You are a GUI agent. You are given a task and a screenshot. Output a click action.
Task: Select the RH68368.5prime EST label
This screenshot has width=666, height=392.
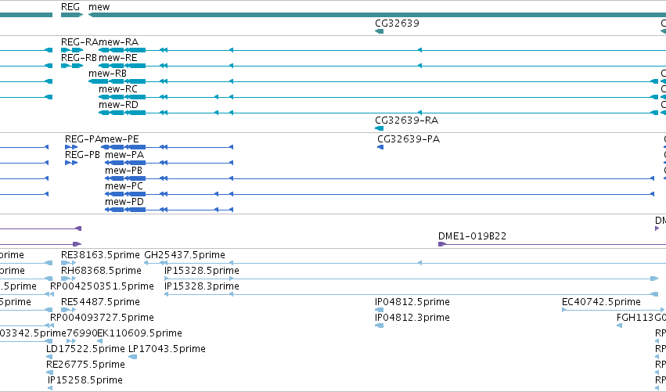[x=101, y=271]
